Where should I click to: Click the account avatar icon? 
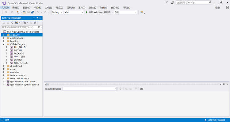click(227, 7)
